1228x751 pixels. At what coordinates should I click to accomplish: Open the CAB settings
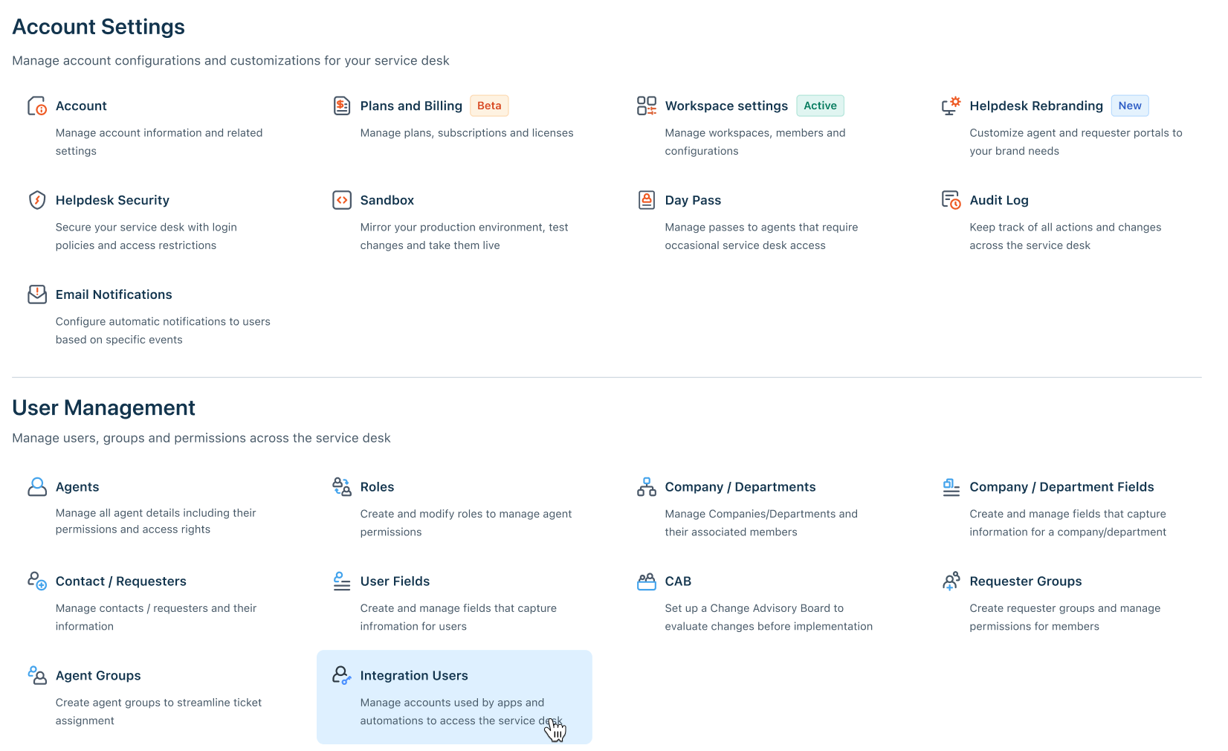pyautogui.click(x=678, y=581)
